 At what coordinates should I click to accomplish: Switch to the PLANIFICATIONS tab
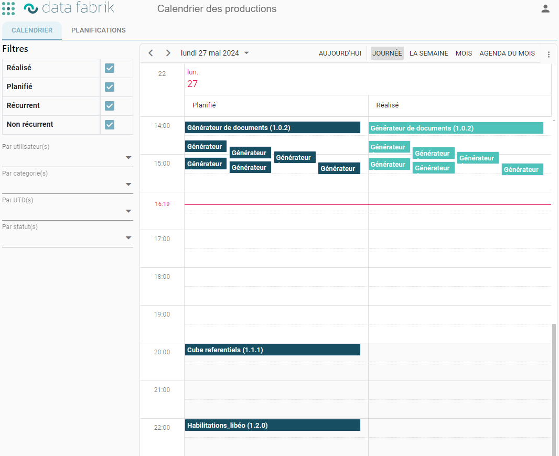point(99,30)
